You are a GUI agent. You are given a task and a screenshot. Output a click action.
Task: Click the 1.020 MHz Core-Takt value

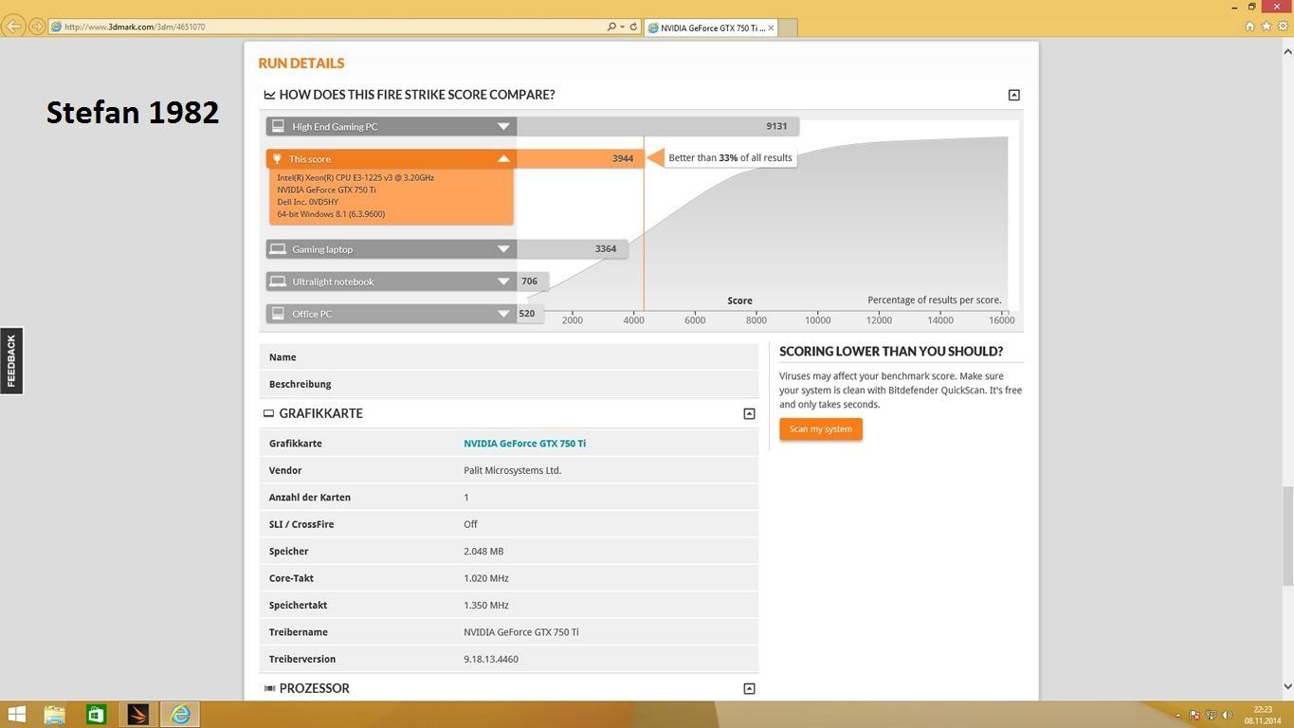coord(486,578)
